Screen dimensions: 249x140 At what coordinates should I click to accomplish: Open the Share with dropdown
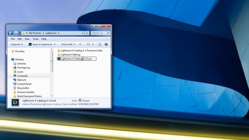tap(68, 44)
